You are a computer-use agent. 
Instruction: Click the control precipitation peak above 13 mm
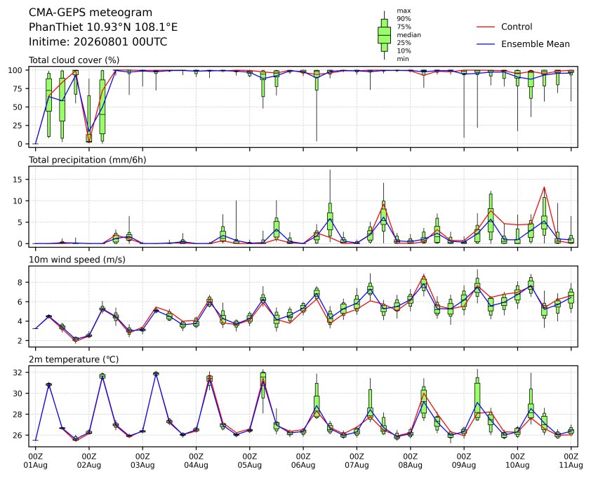pos(544,187)
